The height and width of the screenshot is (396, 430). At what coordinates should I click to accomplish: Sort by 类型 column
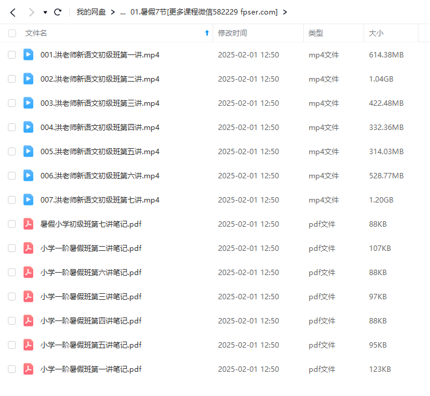tap(316, 33)
